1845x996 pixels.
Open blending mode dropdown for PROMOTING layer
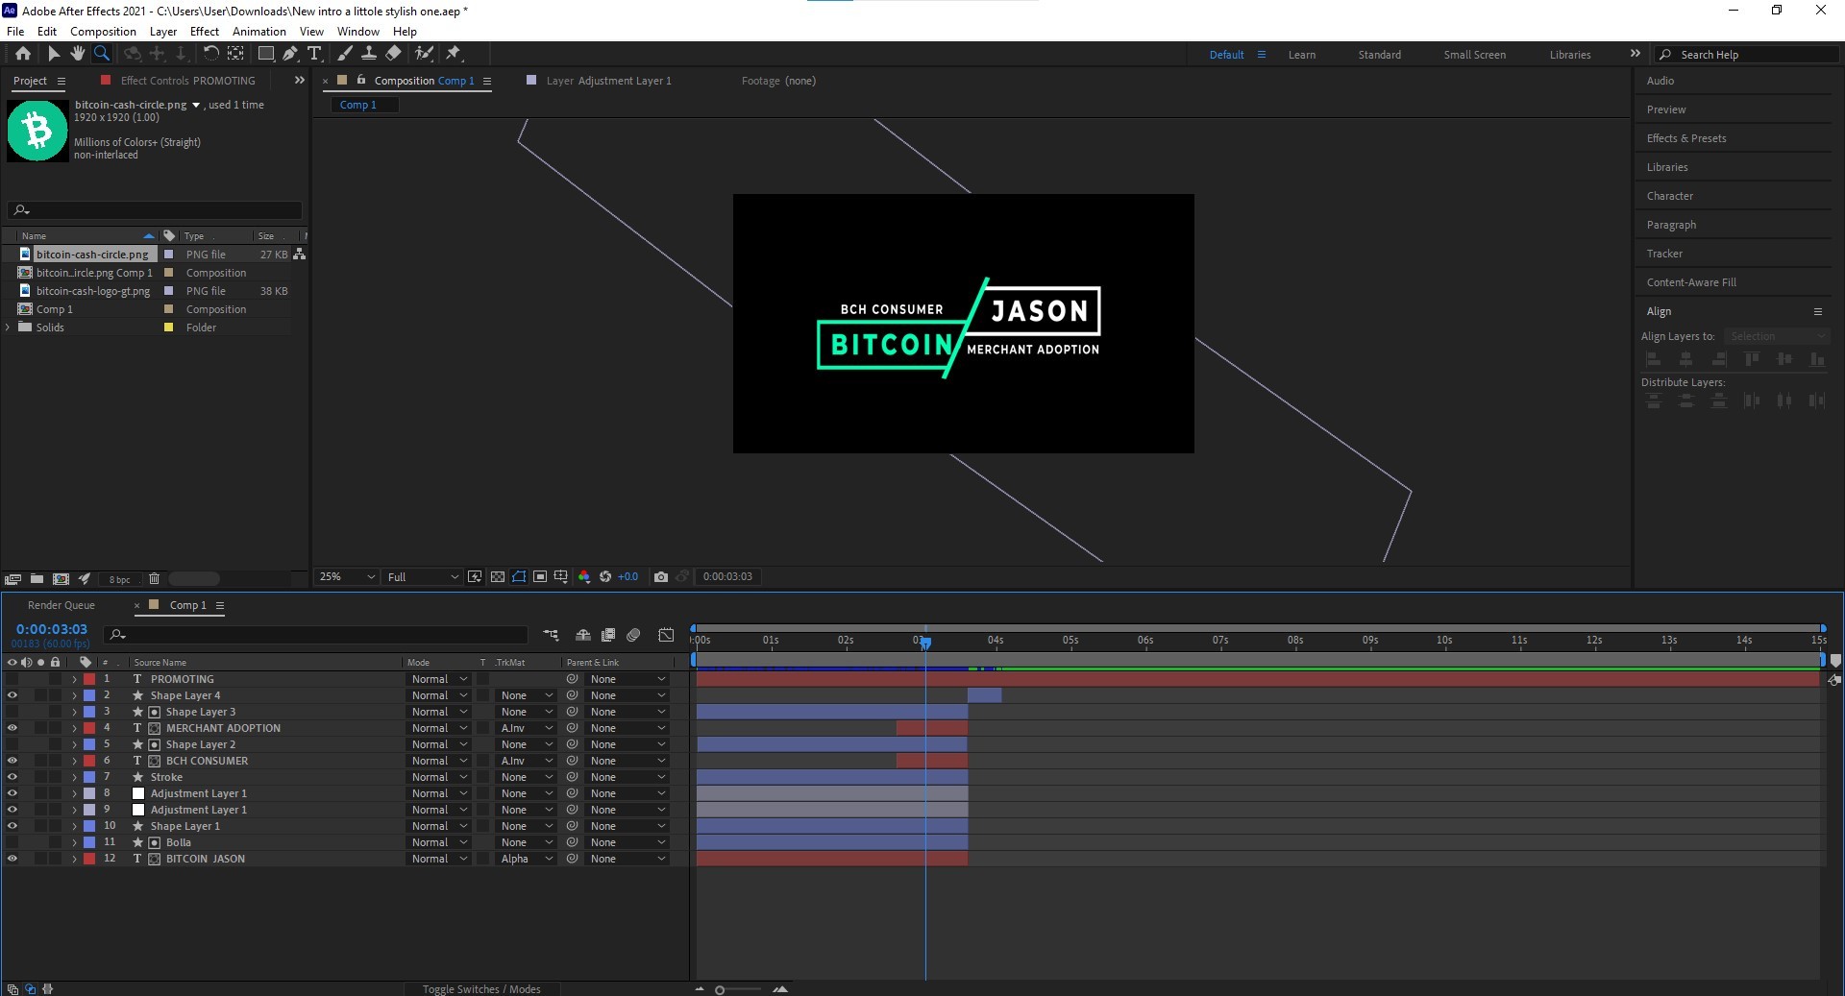[439, 679]
